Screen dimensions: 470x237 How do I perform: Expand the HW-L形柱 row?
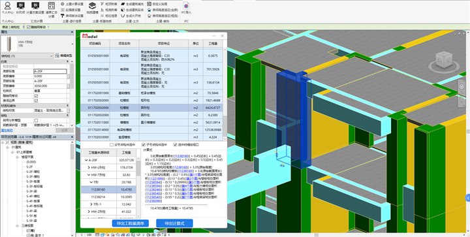89,168
